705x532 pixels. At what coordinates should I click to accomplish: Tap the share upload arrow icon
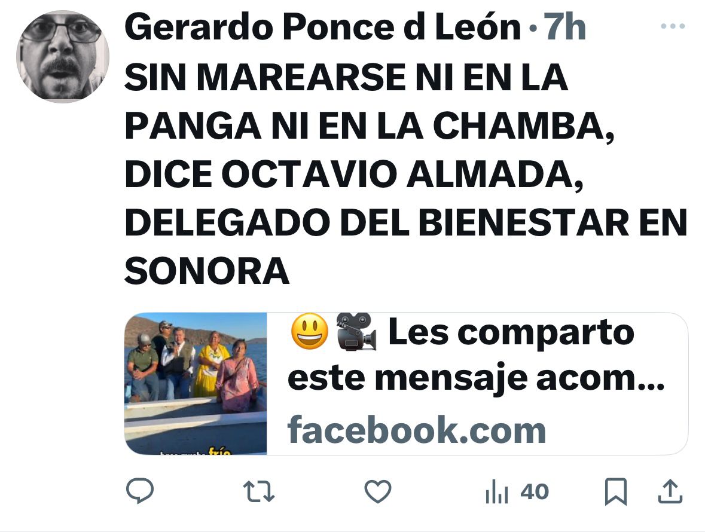(670, 491)
